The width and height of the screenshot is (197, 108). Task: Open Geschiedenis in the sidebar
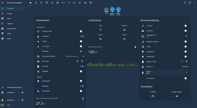(13, 28)
